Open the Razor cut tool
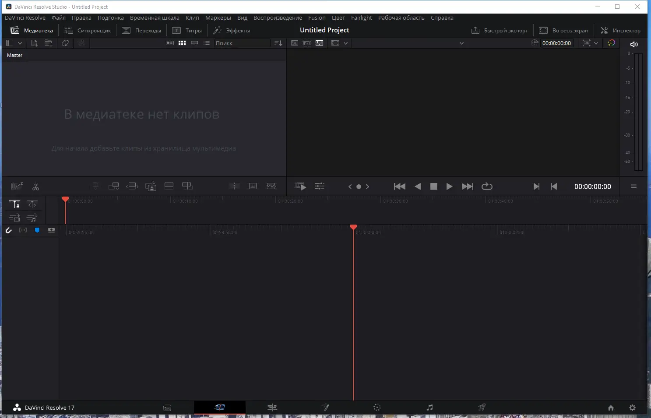The image size is (651, 418). coord(36,186)
